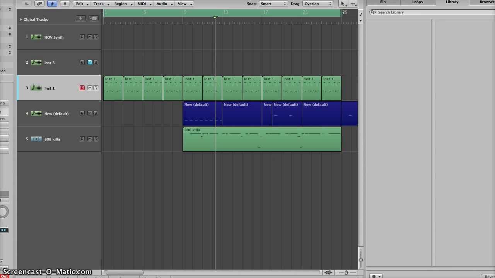The height and width of the screenshot is (278, 495).
Task: Click the New (default) track instrument icon
Action: tap(36, 114)
